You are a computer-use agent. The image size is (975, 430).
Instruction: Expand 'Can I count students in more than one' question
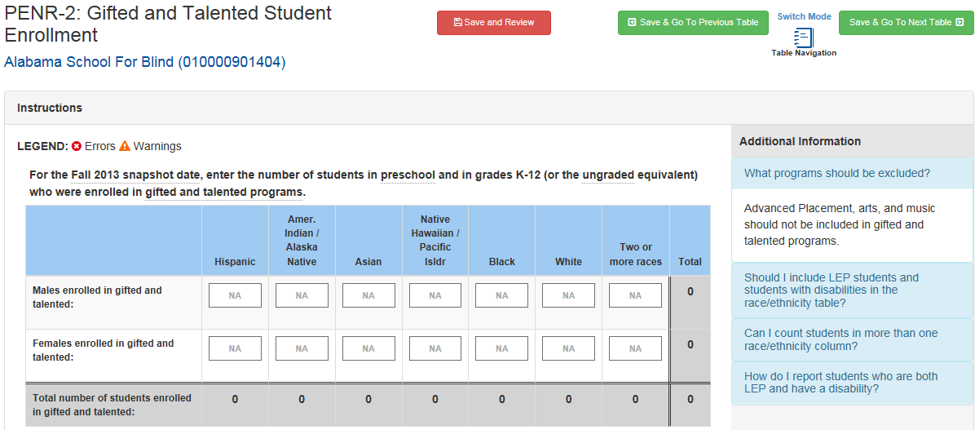841,339
